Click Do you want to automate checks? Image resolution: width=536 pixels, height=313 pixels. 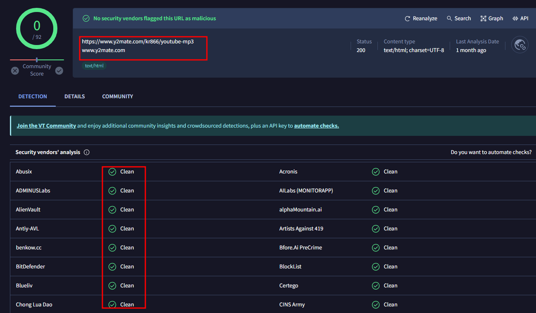pyautogui.click(x=491, y=152)
